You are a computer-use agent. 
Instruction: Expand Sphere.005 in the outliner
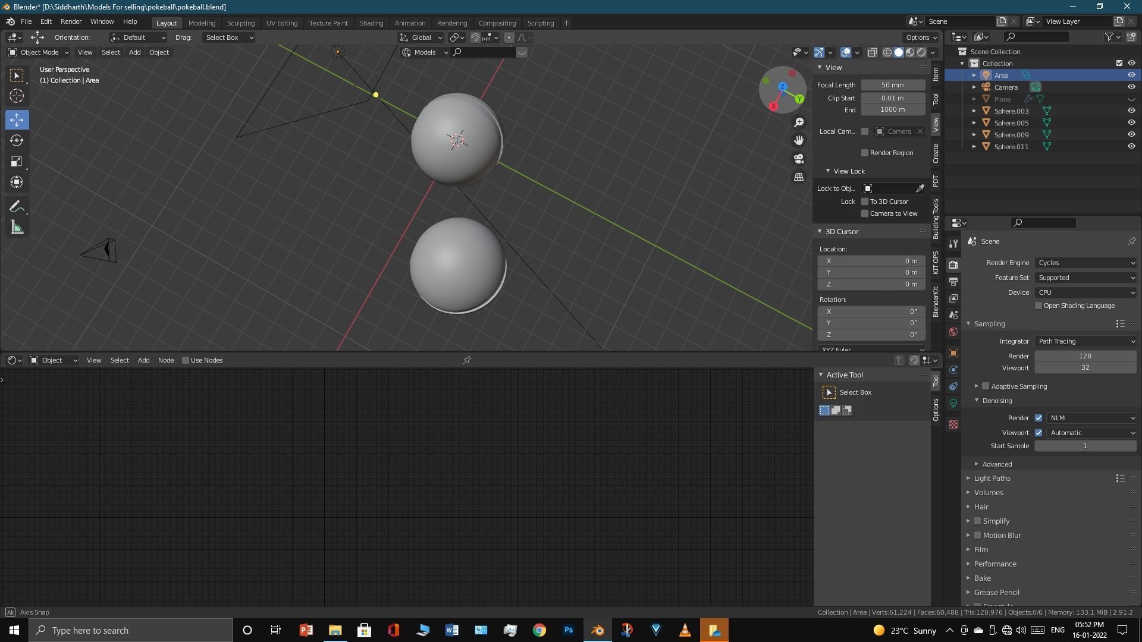[x=974, y=123]
